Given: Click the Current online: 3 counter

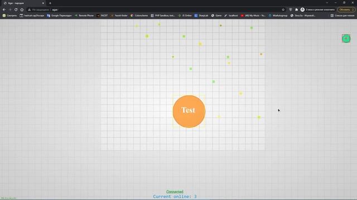Looking at the screenshot, I should (175, 197).
